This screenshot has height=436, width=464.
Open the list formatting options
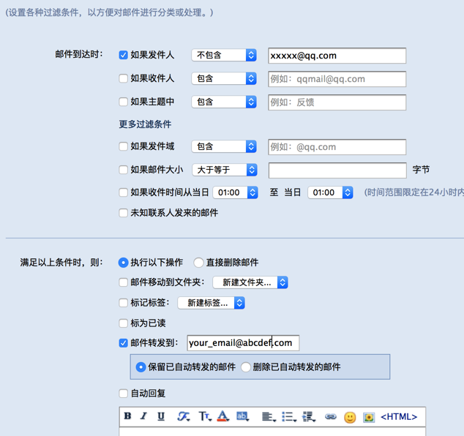[x=289, y=417]
